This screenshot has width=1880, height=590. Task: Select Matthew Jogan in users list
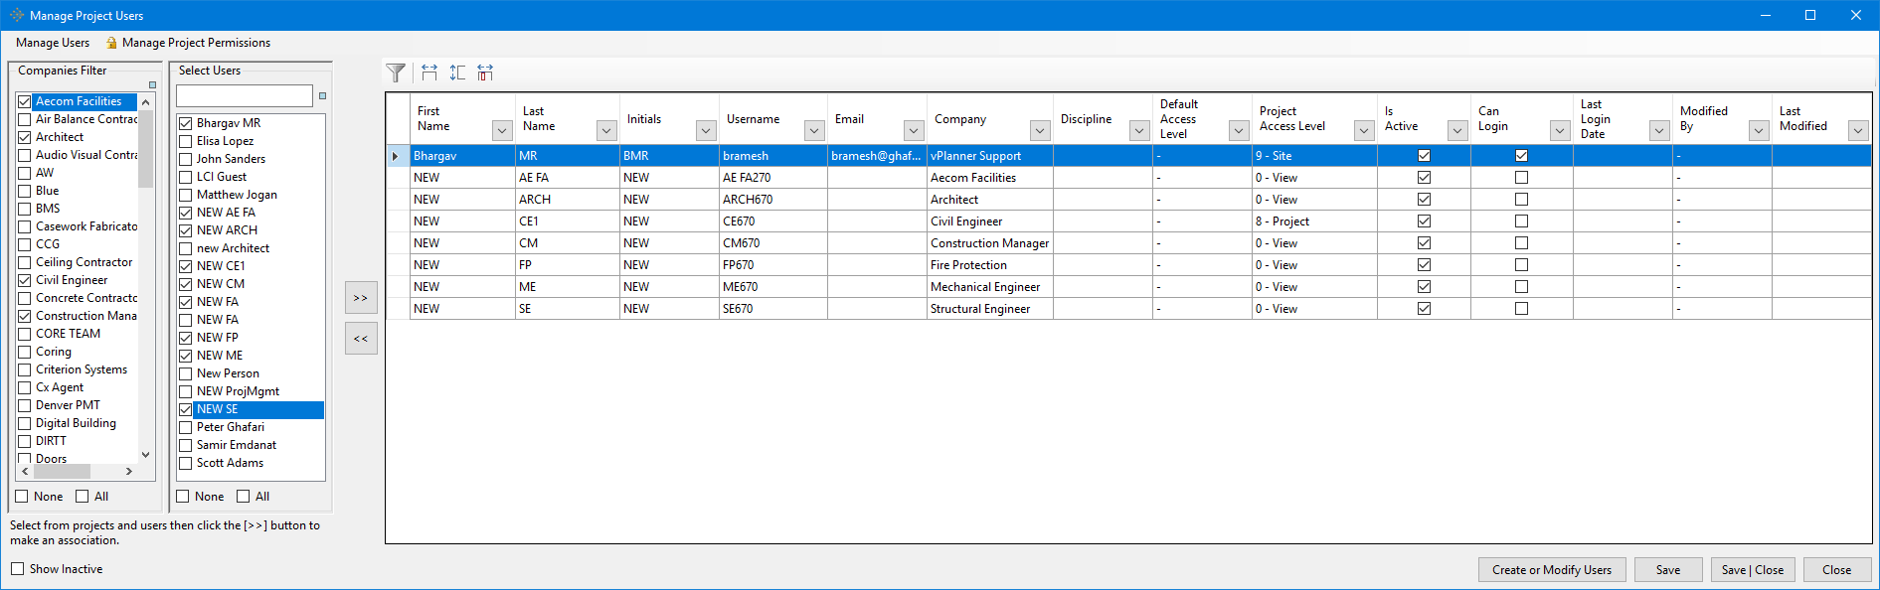pyautogui.click(x=237, y=195)
